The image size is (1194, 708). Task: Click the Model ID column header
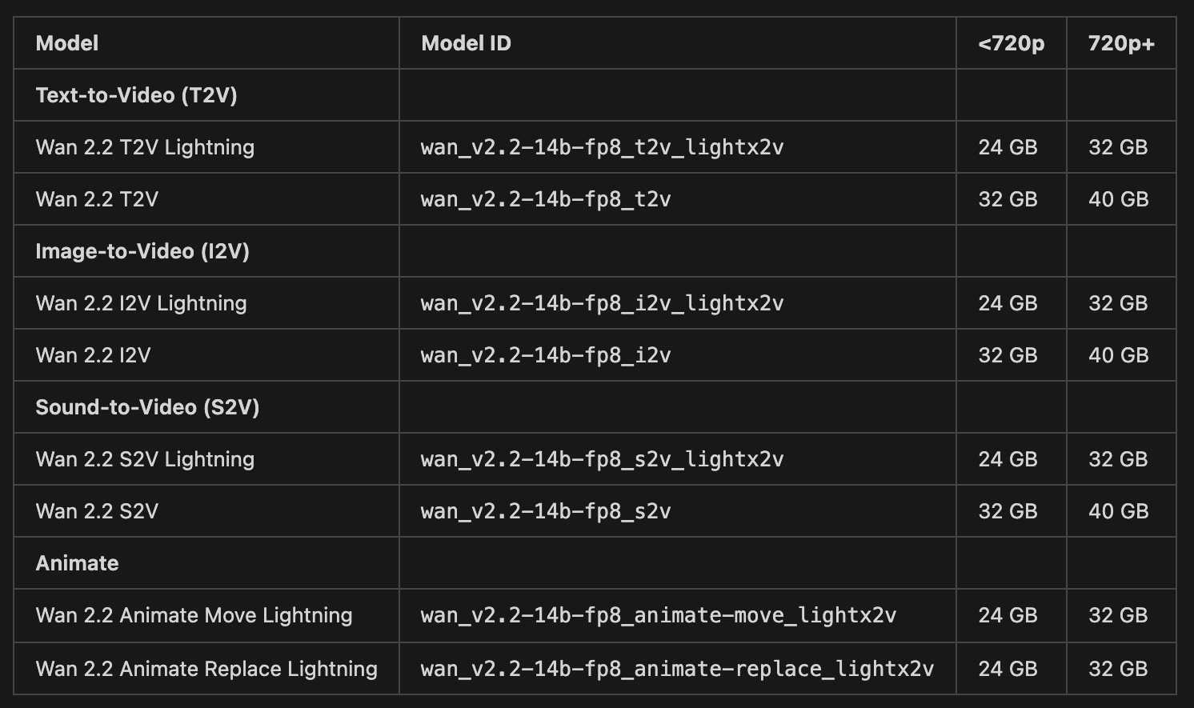click(466, 43)
